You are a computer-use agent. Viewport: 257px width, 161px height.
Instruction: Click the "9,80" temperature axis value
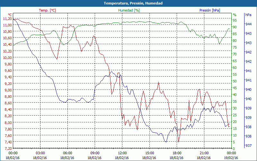(x=8, y=64)
